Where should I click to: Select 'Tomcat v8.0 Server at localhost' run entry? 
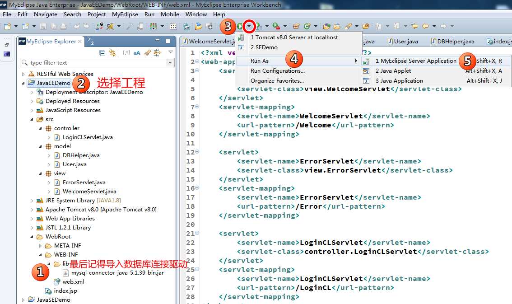(299, 37)
